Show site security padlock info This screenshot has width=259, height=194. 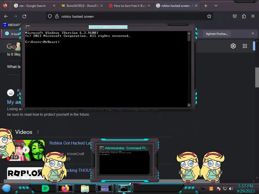pyautogui.click(x=57, y=16)
